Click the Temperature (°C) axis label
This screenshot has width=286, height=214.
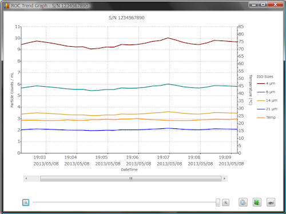pos(251,90)
